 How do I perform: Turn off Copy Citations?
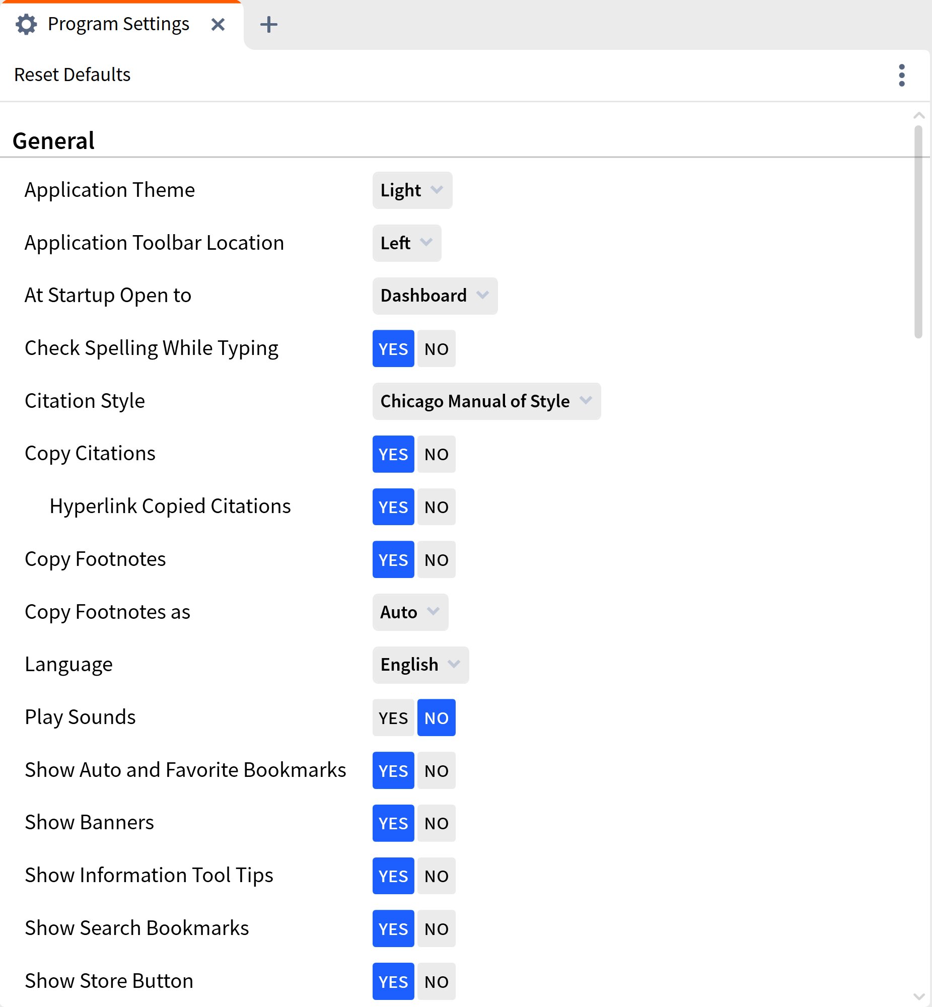click(x=436, y=454)
